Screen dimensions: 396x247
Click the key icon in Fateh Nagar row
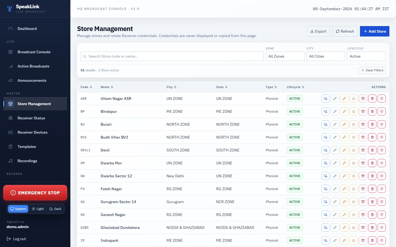344,189
